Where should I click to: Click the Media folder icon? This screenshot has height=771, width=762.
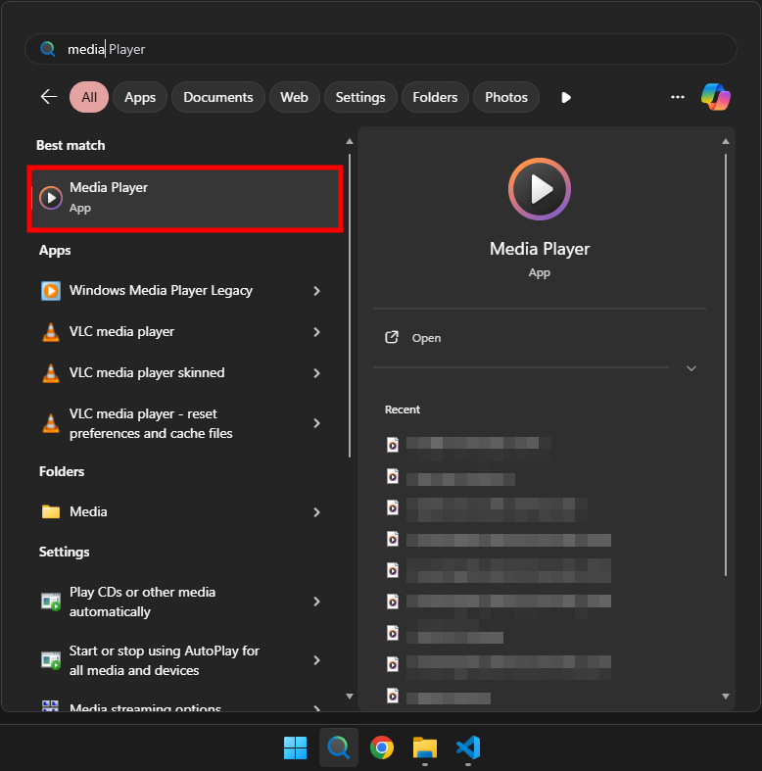coord(51,511)
